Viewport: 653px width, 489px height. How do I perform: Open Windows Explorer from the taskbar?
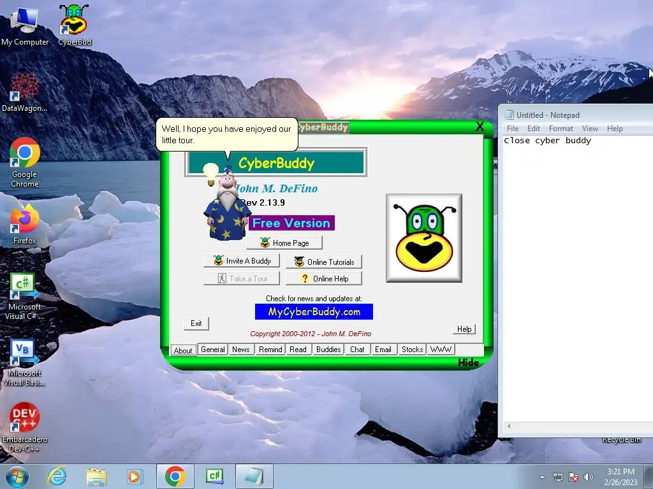[x=96, y=476]
